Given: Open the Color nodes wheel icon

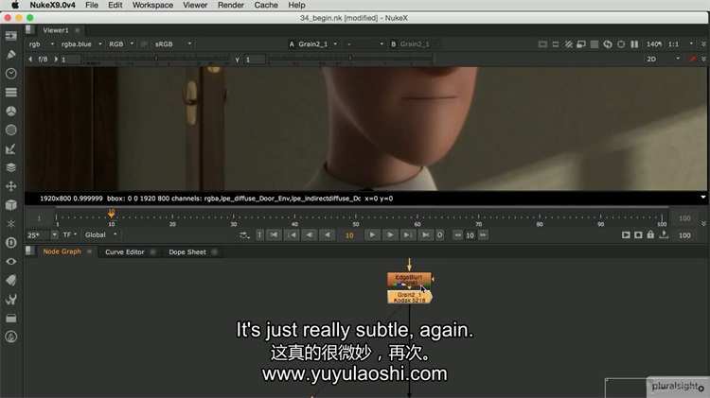Looking at the screenshot, I should tap(10, 112).
